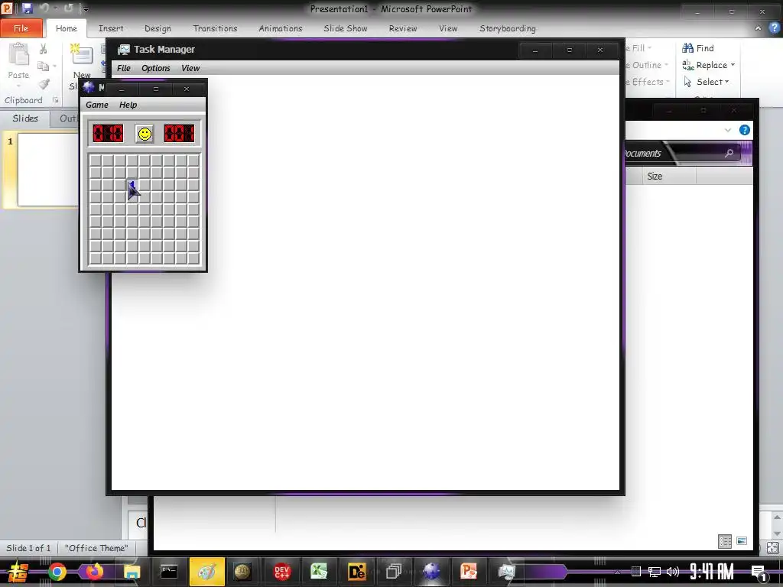
Task: Click the Office Theme status bar label
Action: pyautogui.click(x=96, y=548)
